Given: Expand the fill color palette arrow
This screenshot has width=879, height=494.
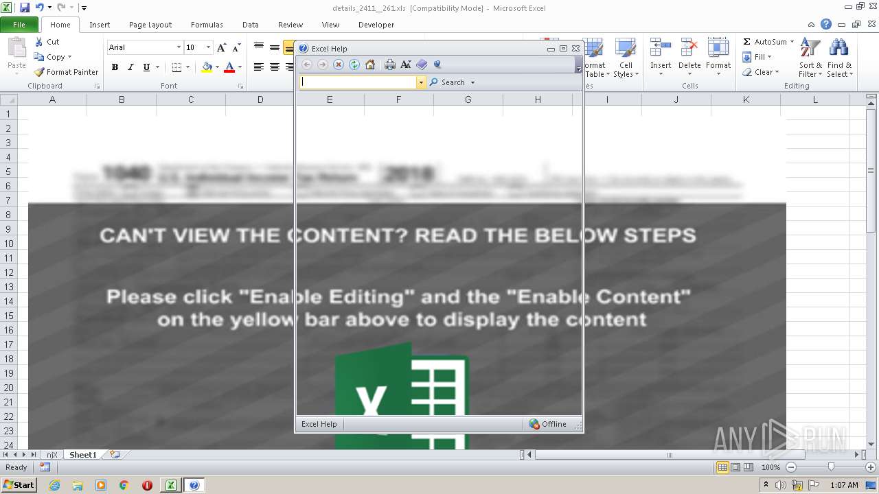Looking at the screenshot, I should point(217,67).
